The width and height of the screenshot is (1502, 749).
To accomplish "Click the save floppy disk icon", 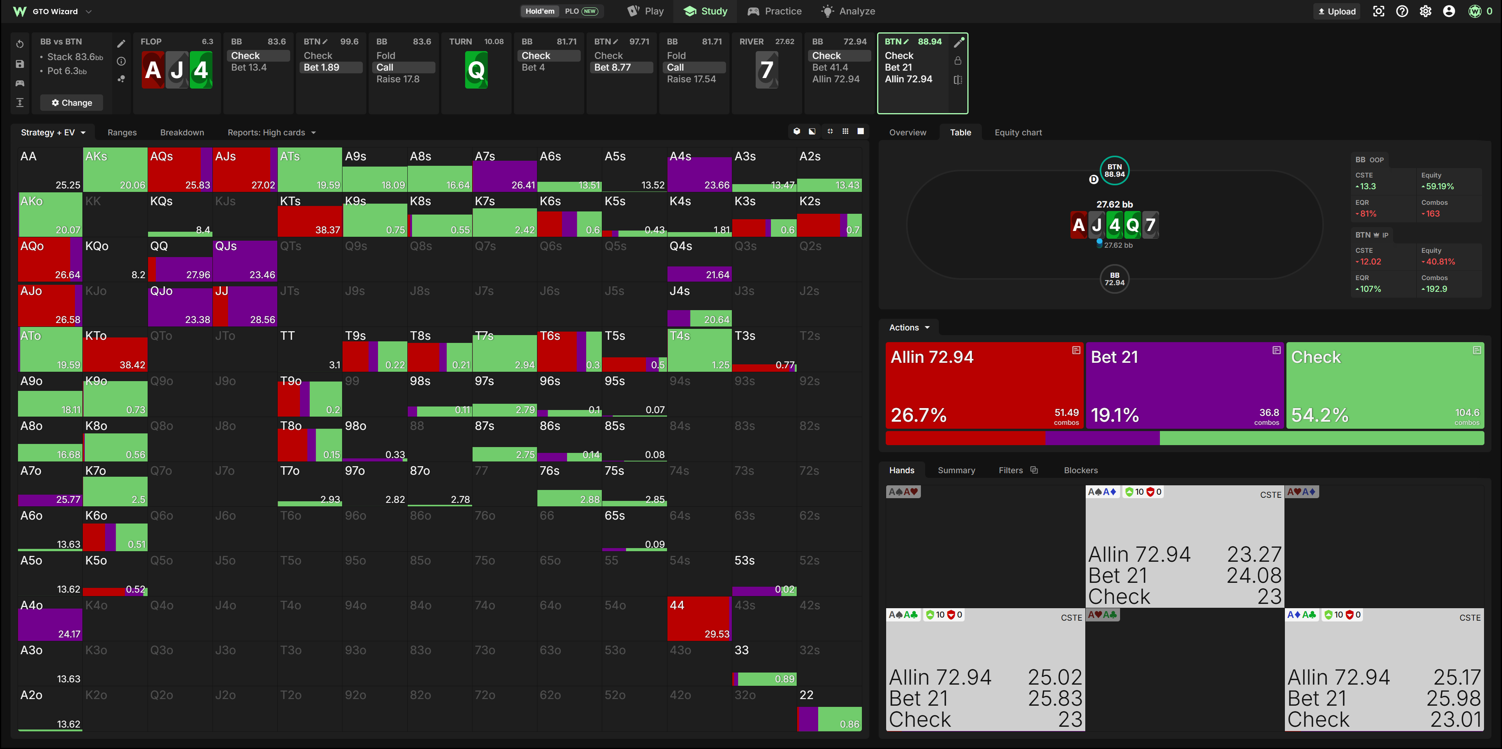I will pyautogui.click(x=20, y=64).
